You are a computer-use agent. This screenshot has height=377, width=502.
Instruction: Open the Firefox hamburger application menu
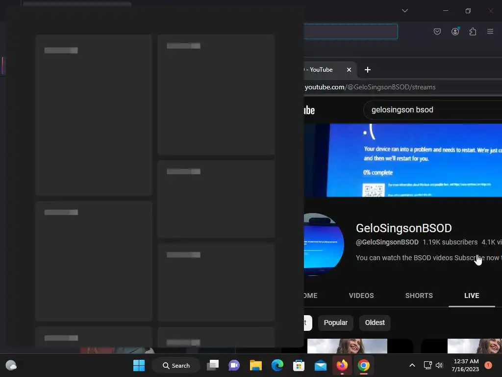coord(490,31)
